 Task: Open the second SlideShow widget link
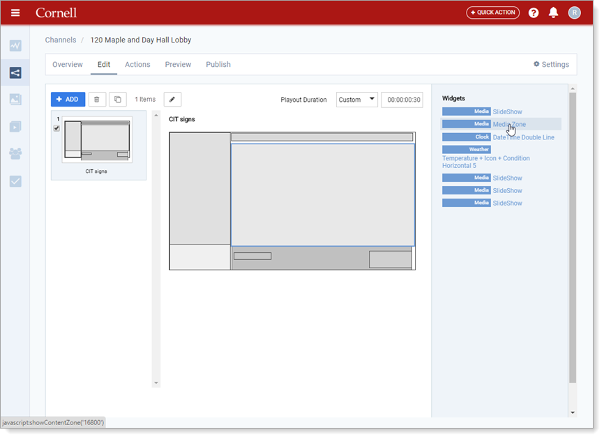pos(507,178)
